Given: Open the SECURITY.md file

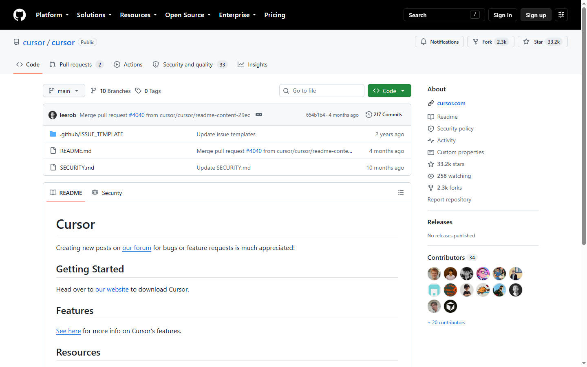Looking at the screenshot, I should coord(77,168).
